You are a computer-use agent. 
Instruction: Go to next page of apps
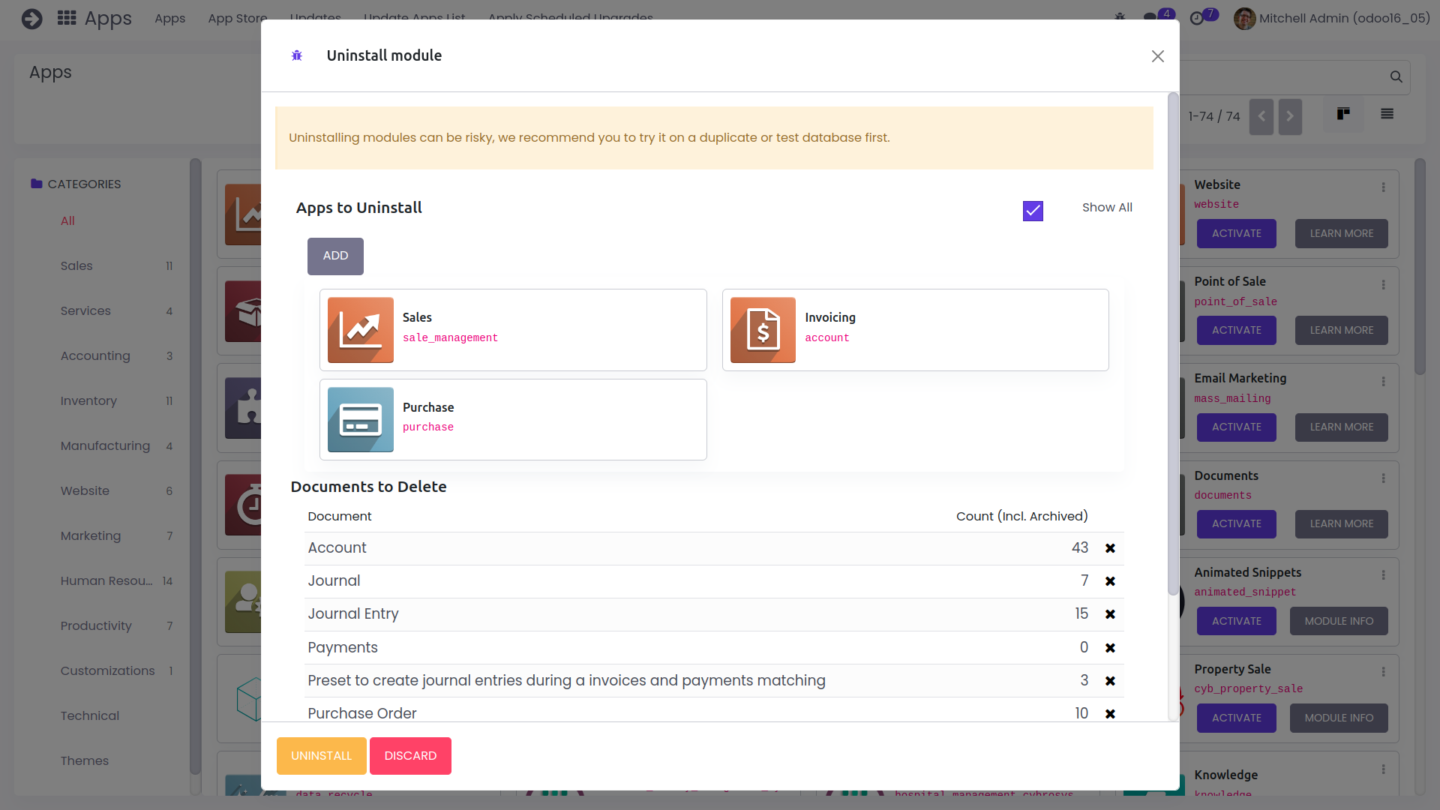coord(1289,116)
